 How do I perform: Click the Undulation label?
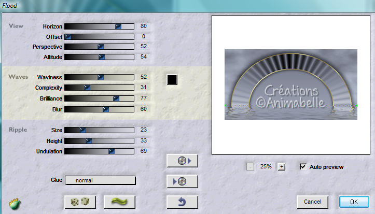tap(49, 151)
